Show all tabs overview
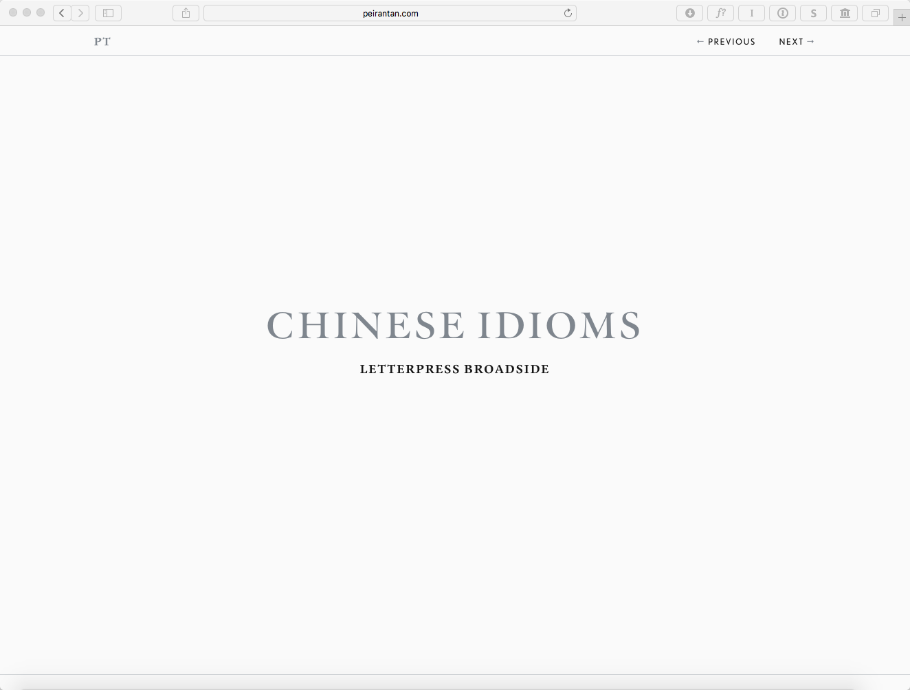This screenshot has width=910, height=690. [875, 13]
